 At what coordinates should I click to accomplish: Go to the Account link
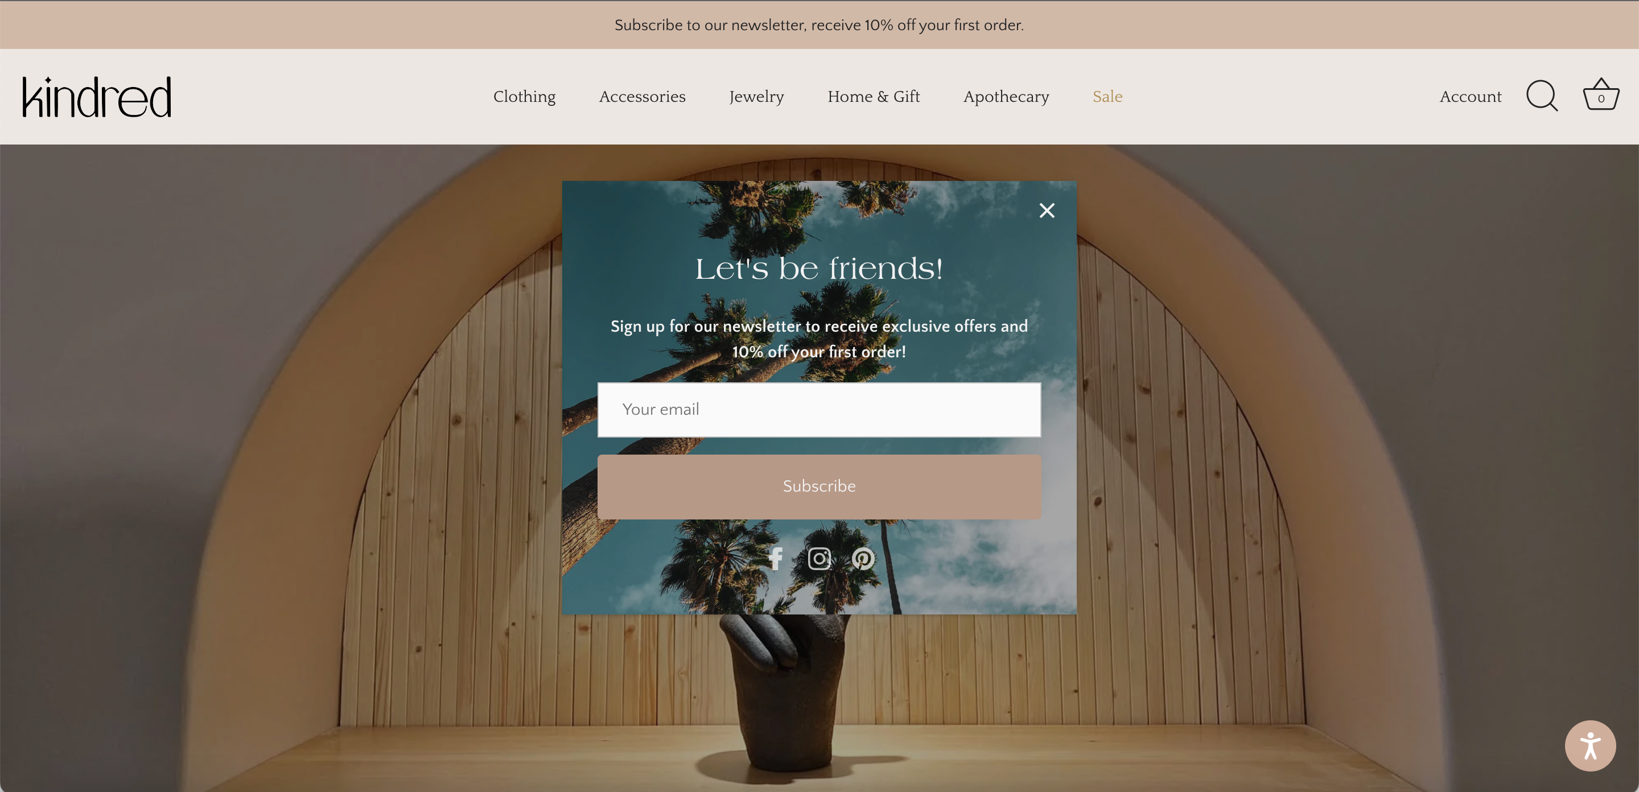(x=1470, y=97)
